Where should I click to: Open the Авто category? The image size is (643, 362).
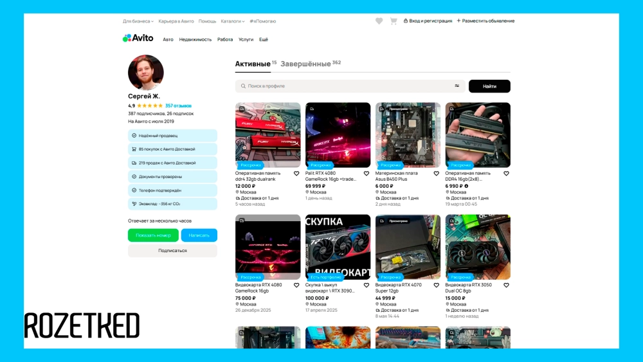point(168,39)
